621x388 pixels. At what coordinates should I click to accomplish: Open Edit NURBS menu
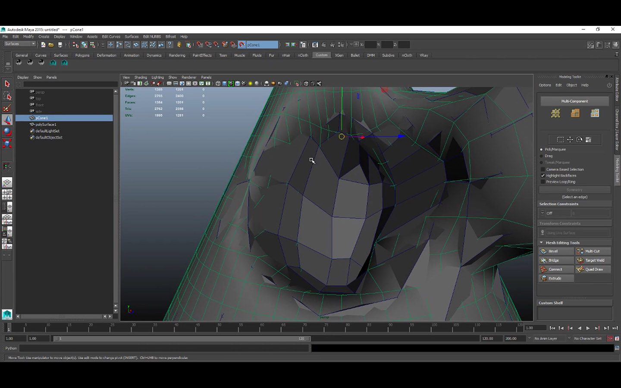point(152,37)
